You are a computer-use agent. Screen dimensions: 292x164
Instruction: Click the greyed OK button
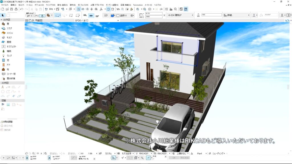pyautogui.click(x=174, y=158)
